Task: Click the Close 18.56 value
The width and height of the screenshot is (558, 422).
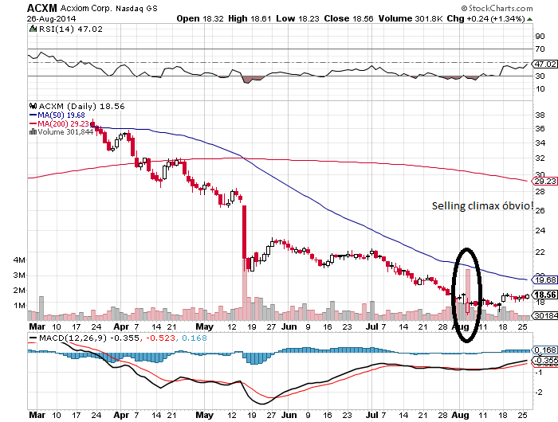Action: 348,19
